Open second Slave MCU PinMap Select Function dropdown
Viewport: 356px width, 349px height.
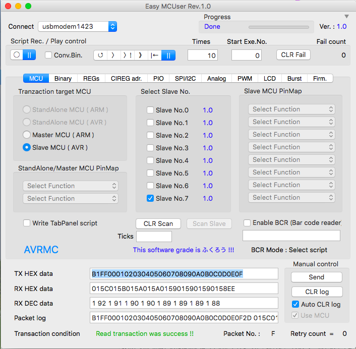click(x=291, y=122)
